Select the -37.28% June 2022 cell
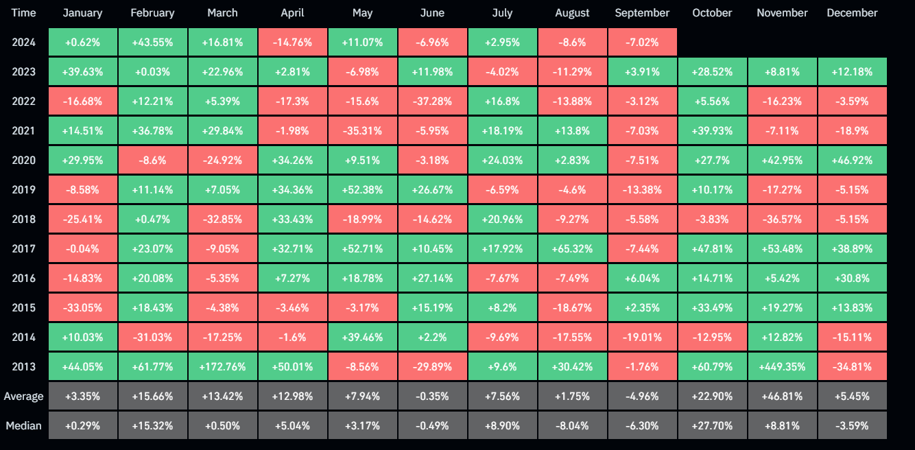The height and width of the screenshot is (450, 915). tap(432, 102)
